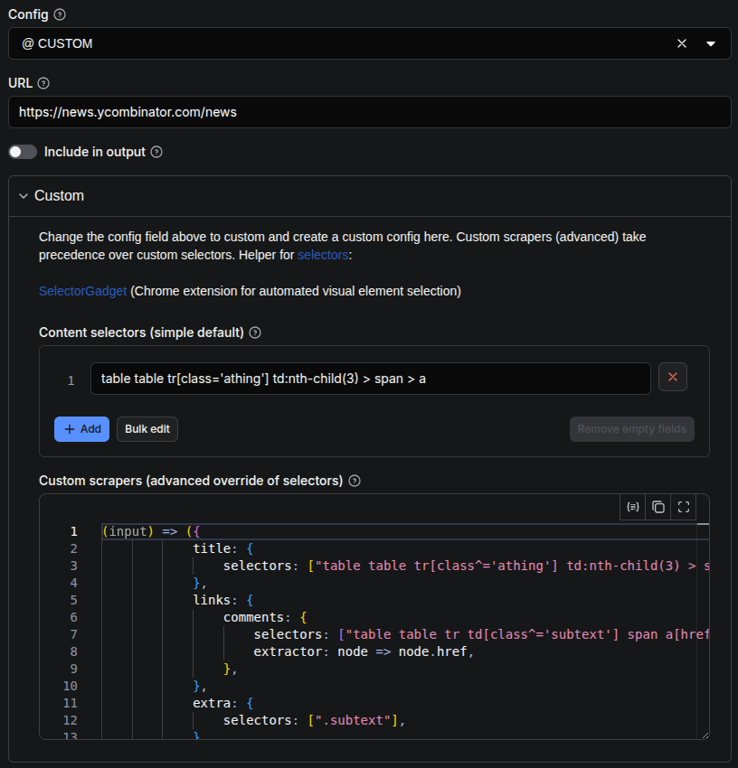The image size is (738, 768).
Task: Open the selectors helper link
Action: pyautogui.click(x=323, y=255)
